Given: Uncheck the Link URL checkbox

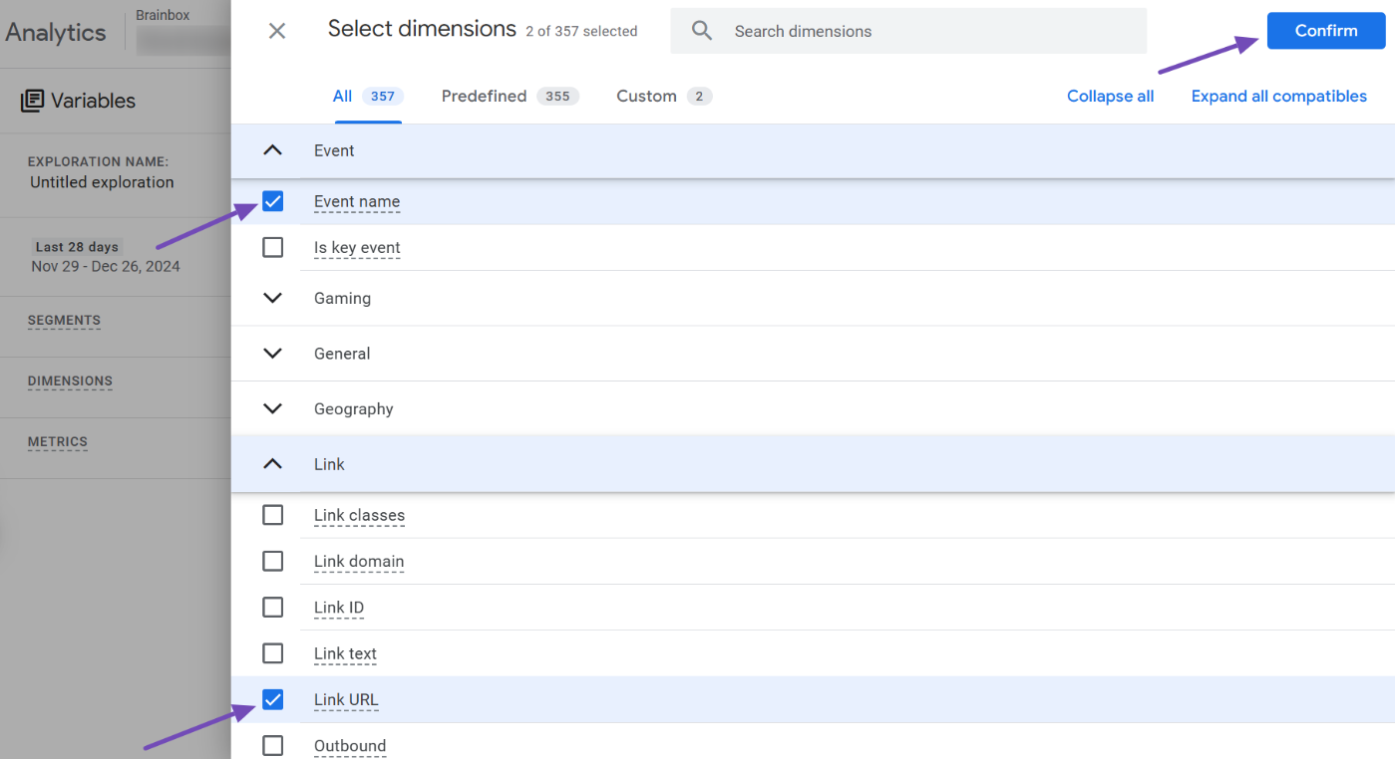Looking at the screenshot, I should pos(272,699).
